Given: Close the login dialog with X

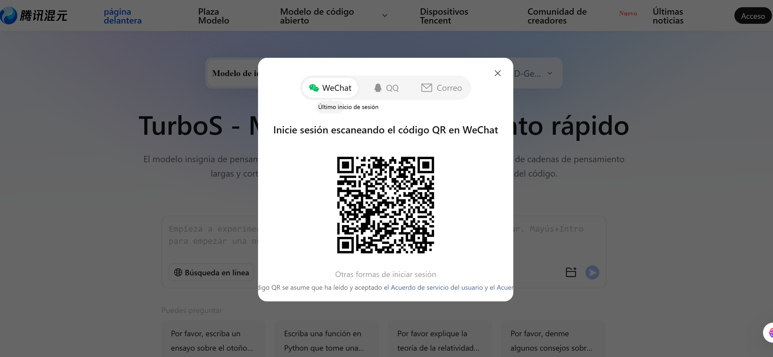Looking at the screenshot, I should tap(497, 73).
